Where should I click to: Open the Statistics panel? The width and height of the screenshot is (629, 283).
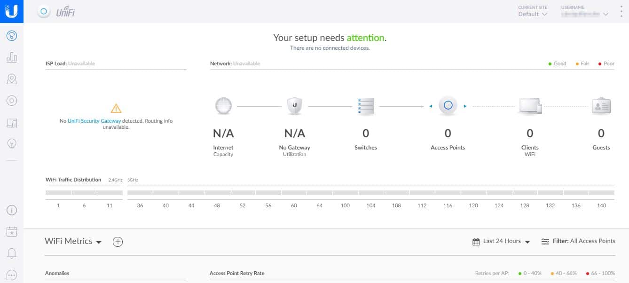pos(12,57)
